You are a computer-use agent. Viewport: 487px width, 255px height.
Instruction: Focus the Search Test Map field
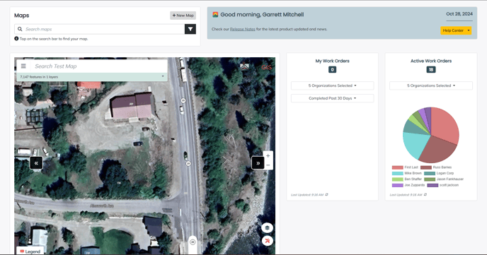(x=99, y=66)
